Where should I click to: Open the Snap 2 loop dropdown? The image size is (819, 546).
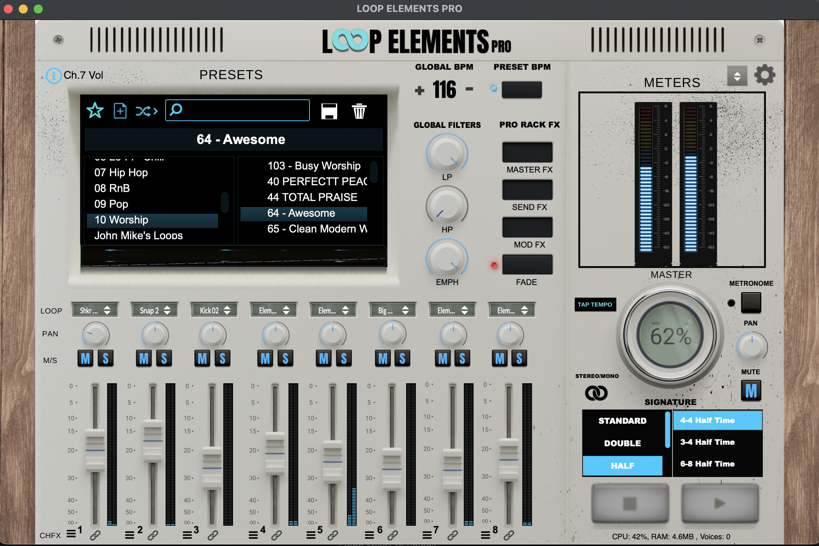(155, 310)
